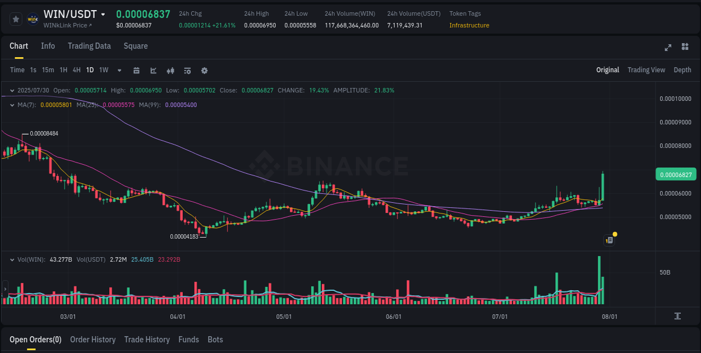Click the fullscreen chart icon
This screenshot has width=701, height=353.
668,48
